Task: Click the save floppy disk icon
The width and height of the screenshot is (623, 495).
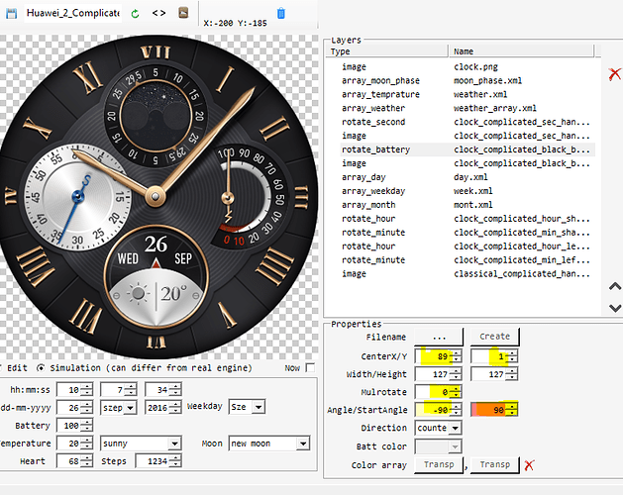Action: pyautogui.click(x=11, y=14)
